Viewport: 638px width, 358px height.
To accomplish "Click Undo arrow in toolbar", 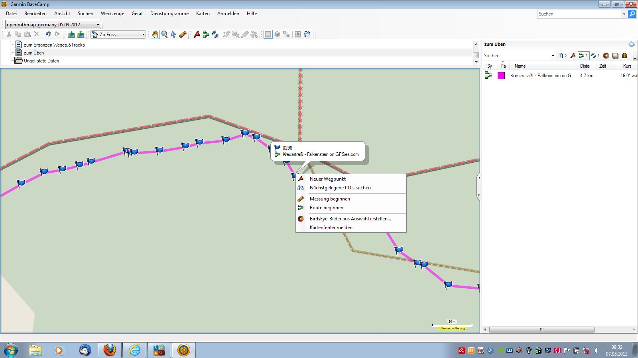I will pyautogui.click(x=48, y=34).
